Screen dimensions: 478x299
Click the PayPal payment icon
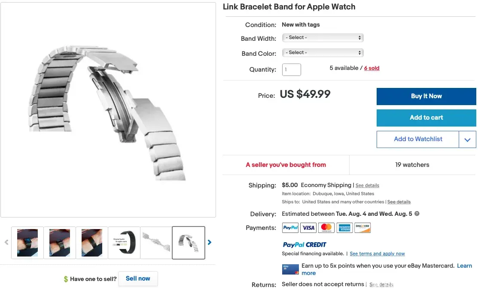point(290,228)
